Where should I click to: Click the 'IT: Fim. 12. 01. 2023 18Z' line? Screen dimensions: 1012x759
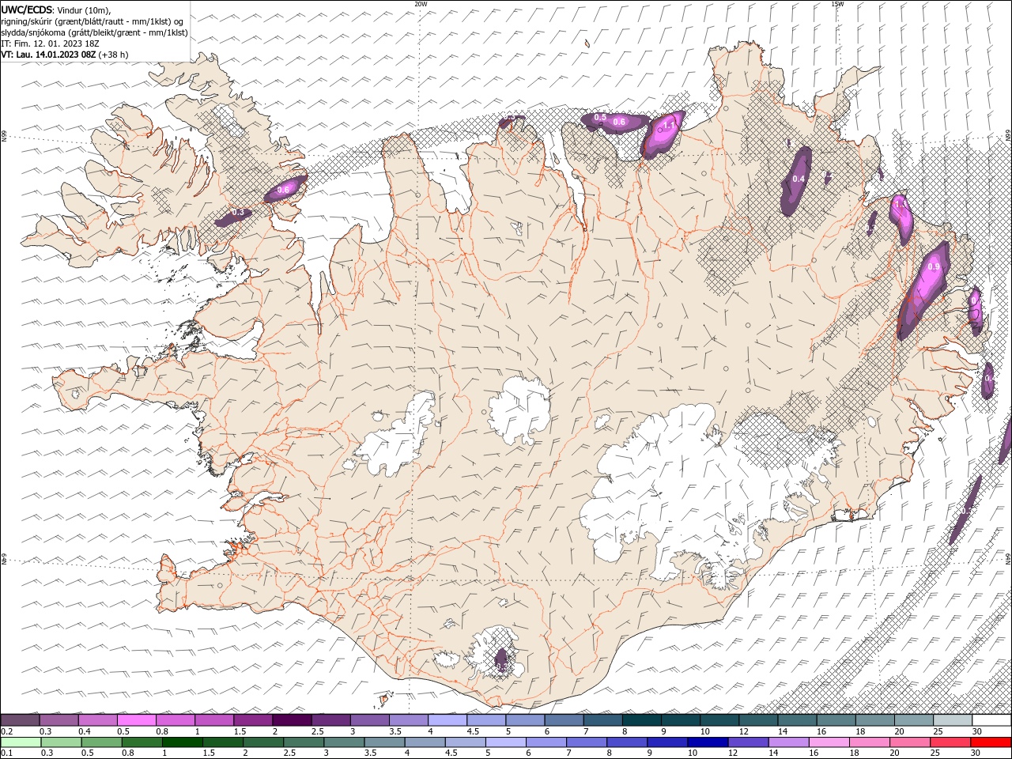pos(50,43)
